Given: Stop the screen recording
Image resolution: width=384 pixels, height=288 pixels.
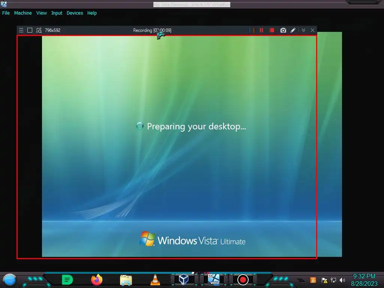Looking at the screenshot, I should (x=272, y=30).
